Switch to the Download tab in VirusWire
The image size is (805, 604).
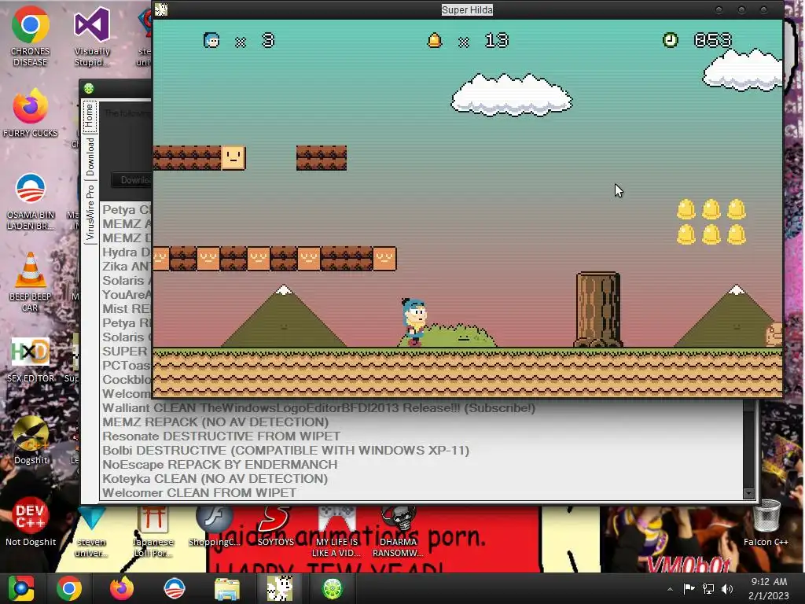click(x=90, y=157)
